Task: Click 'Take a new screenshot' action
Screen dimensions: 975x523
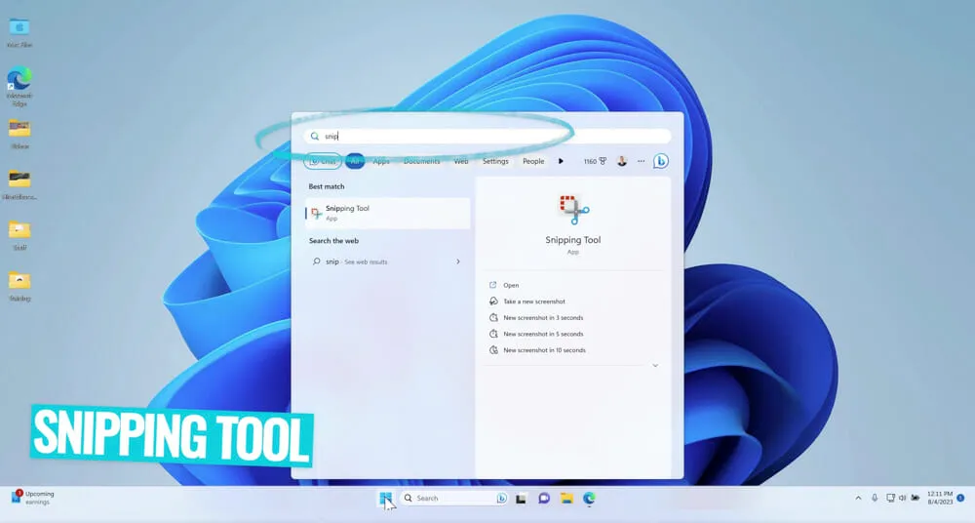Action: 533,302
